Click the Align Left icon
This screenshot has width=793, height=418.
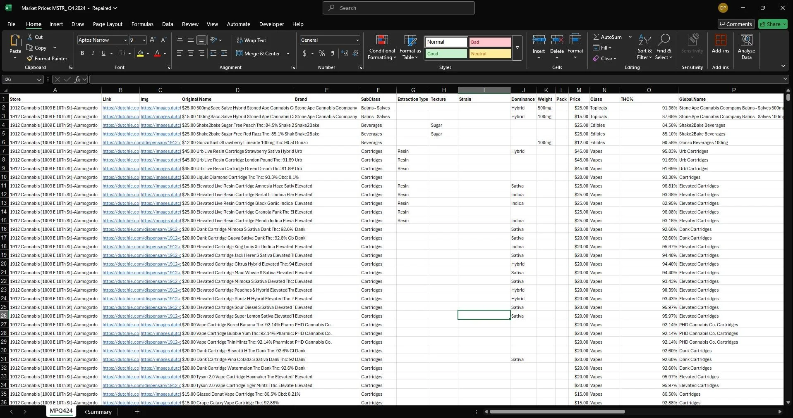pyautogui.click(x=180, y=53)
